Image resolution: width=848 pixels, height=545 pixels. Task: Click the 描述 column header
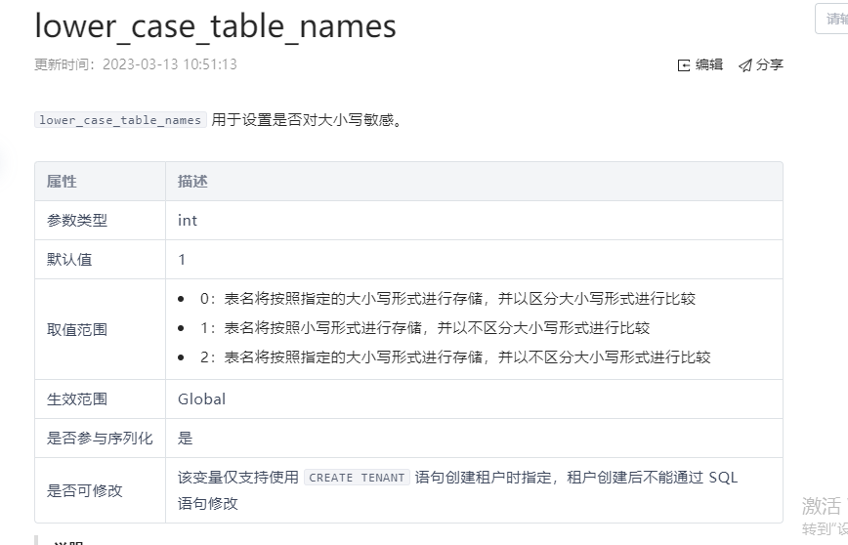(192, 182)
